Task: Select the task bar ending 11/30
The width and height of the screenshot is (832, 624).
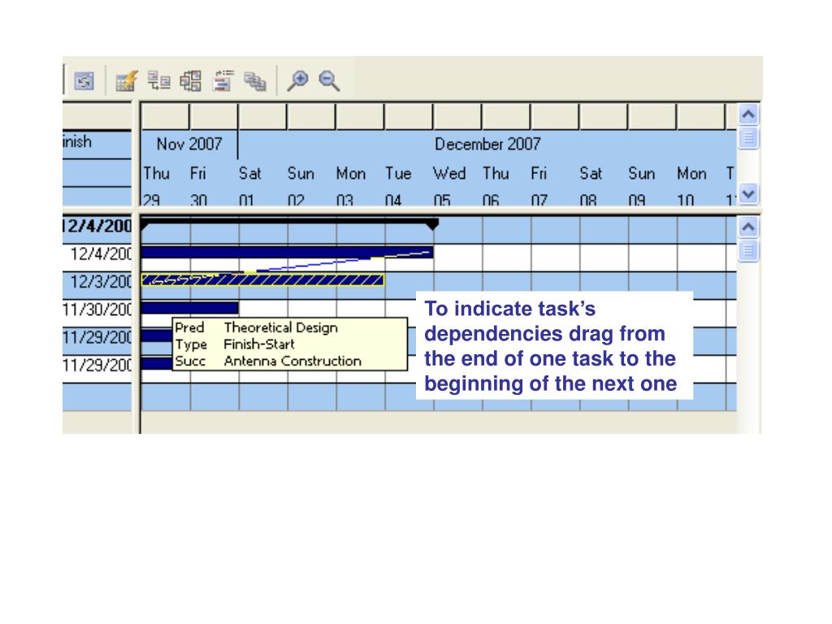Action: tap(190, 308)
